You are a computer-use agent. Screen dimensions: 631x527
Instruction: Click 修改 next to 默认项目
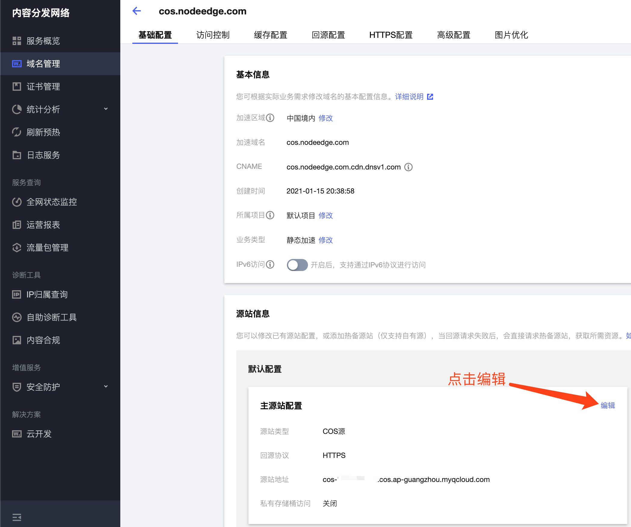click(x=326, y=216)
